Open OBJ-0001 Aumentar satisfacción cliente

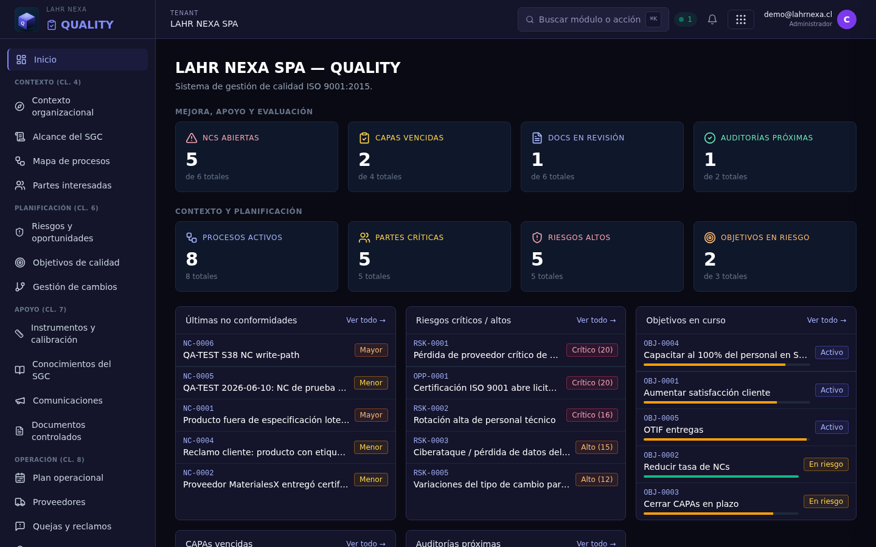[746, 390]
